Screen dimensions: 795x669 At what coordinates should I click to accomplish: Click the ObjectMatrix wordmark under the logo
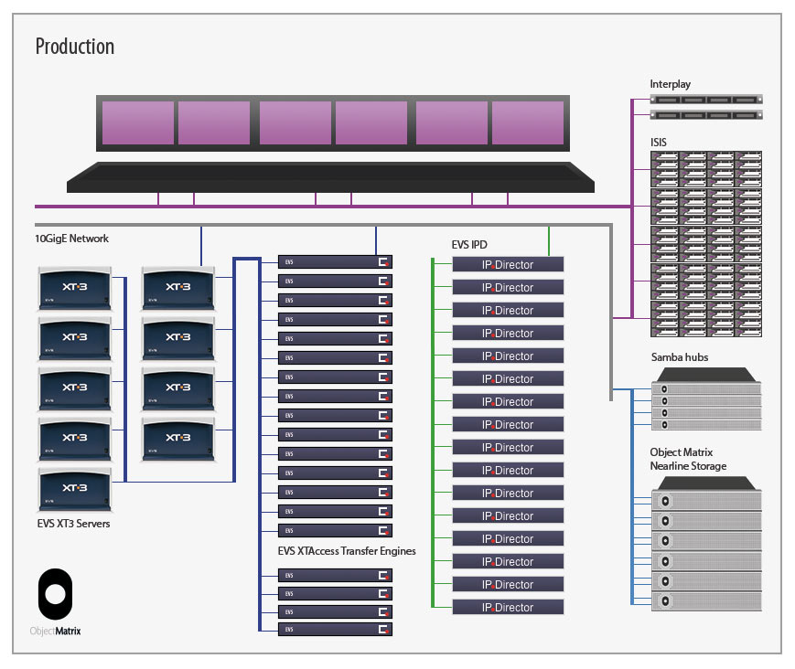55,631
